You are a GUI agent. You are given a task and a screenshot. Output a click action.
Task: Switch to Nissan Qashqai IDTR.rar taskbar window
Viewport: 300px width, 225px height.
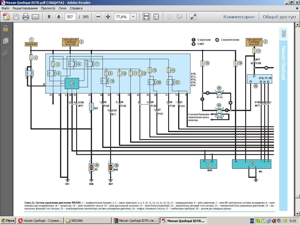point(136,221)
